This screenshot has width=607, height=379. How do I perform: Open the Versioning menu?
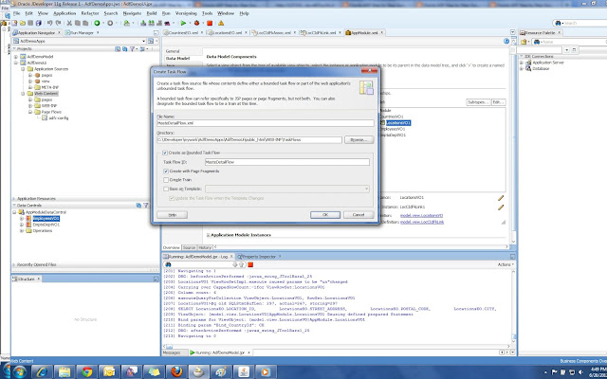[x=186, y=13]
